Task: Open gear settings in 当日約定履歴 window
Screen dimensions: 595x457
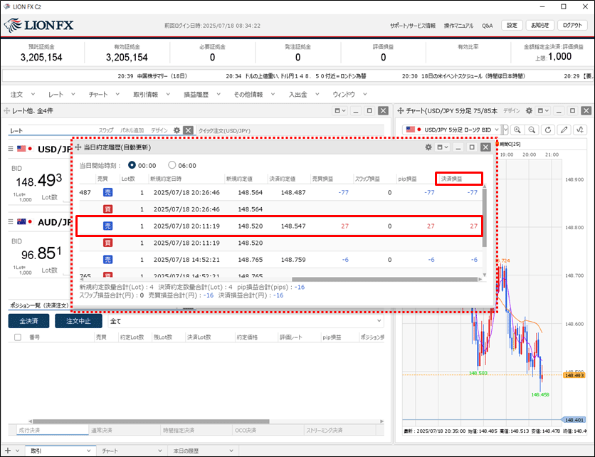Action: click(428, 147)
